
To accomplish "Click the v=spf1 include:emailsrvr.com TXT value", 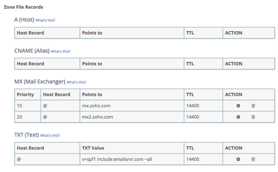I will 117,159.
